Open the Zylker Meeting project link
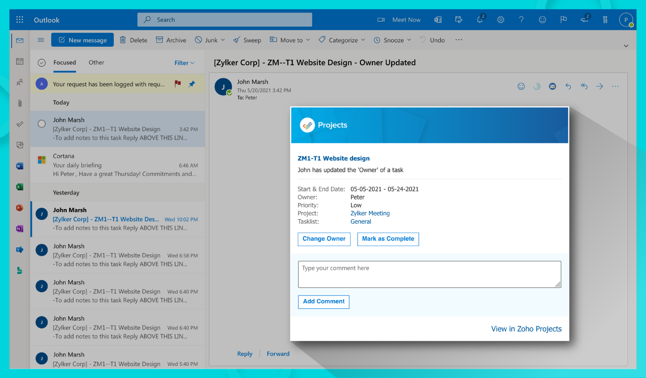Image resolution: width=646 pixels, height=378 pixels. point(370,213)
